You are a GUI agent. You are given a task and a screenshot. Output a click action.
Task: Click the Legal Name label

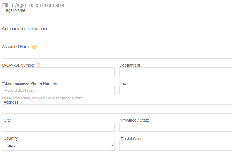(14, 10)
